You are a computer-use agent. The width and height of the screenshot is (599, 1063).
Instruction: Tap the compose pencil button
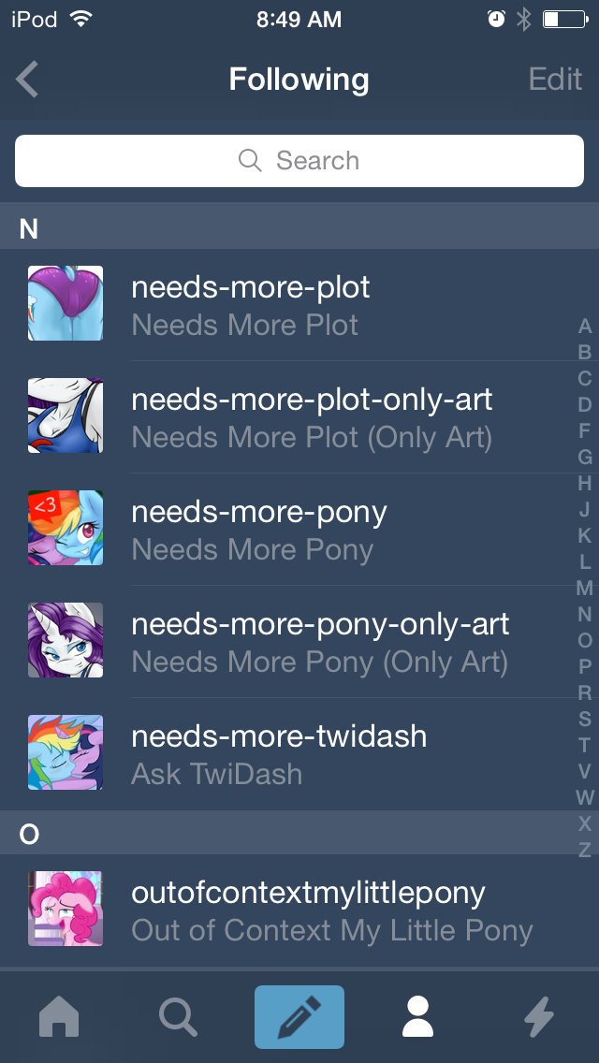pyautogui.click(x=299, y=1017)
